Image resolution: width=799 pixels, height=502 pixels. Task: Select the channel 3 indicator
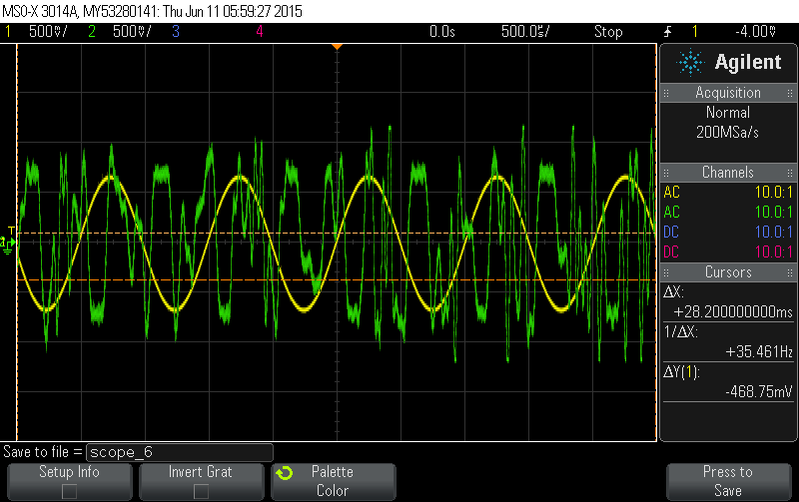tap(176, 32)
